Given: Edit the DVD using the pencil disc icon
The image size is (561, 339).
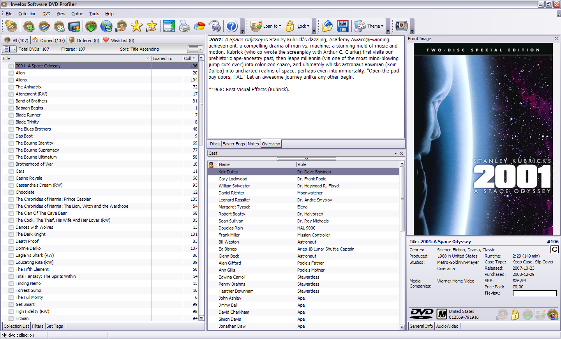Looking at the screenshot, I should coord(44,26).
